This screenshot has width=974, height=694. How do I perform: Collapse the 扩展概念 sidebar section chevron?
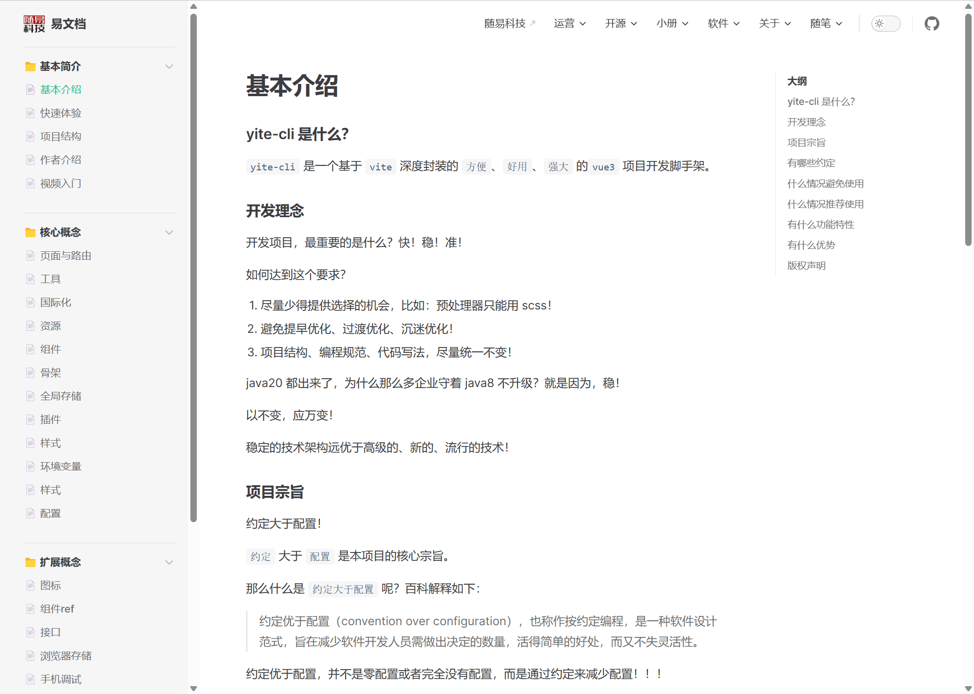169,562
